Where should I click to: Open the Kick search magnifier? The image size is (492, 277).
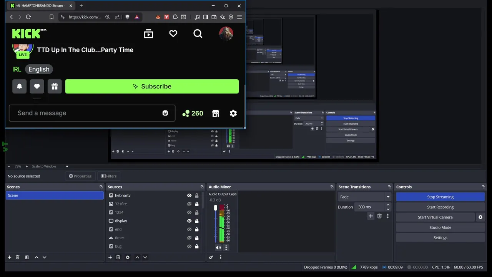(198, 34)
